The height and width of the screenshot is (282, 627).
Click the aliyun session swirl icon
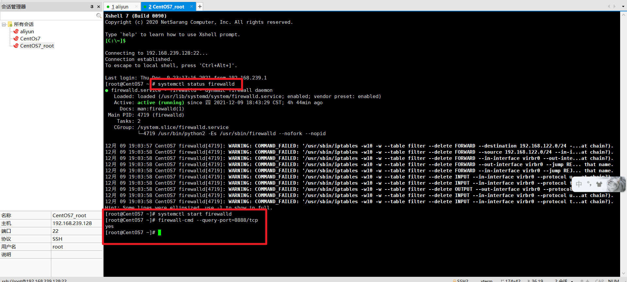click(16, 32)
